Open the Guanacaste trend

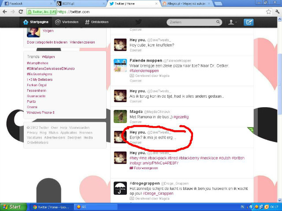point(36,96)
